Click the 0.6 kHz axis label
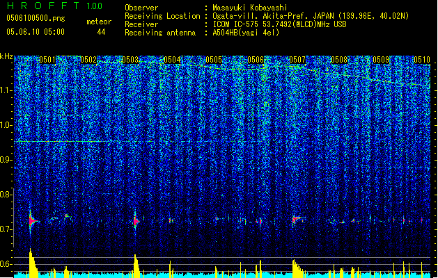Viewport: 438px width, 278px height. (x=6, y=264)
